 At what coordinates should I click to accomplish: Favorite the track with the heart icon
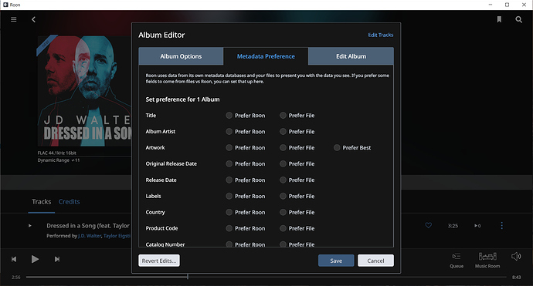(428, 225)
